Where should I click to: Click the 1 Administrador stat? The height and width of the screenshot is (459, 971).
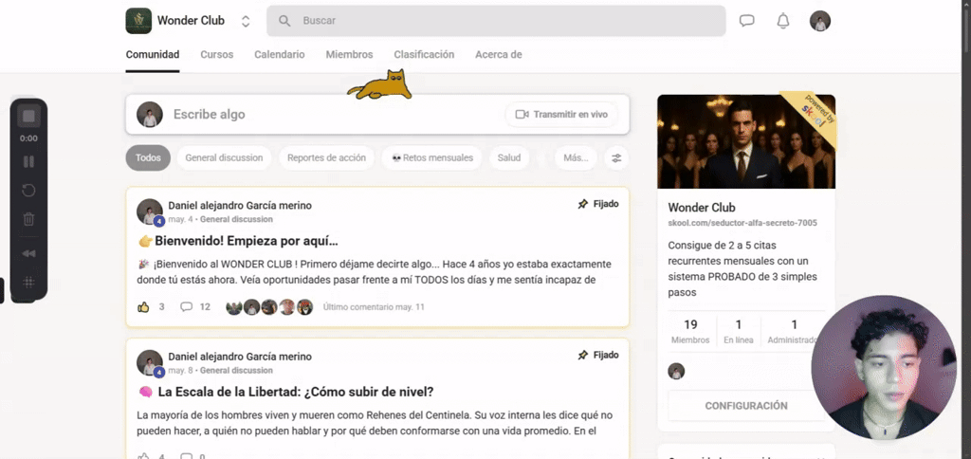click(x=794, y=331)
